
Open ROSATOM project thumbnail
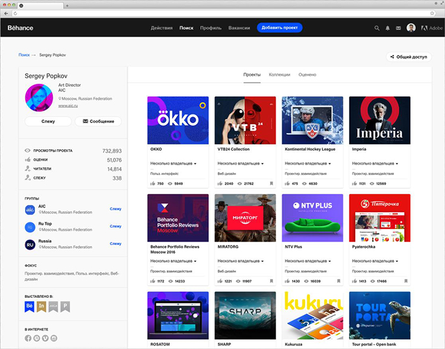coord(178,315)
